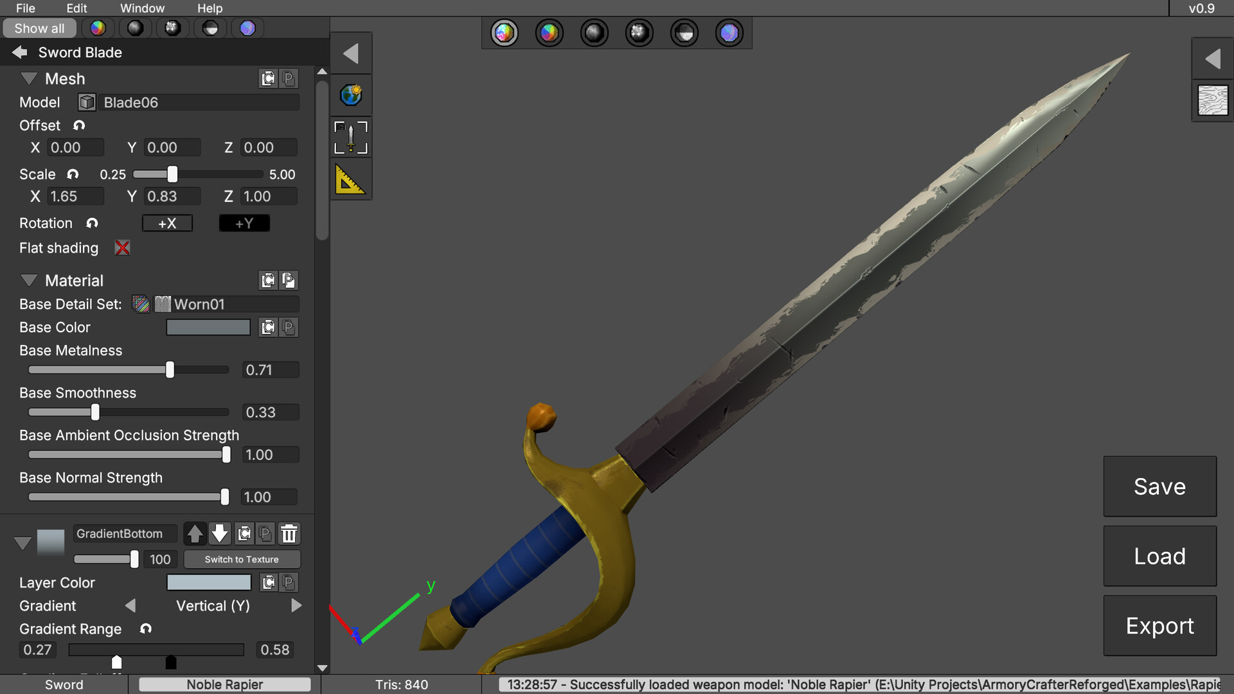Collapse the Mesh section
Viewport: 1234px width, 694px height.
[29, 78]
